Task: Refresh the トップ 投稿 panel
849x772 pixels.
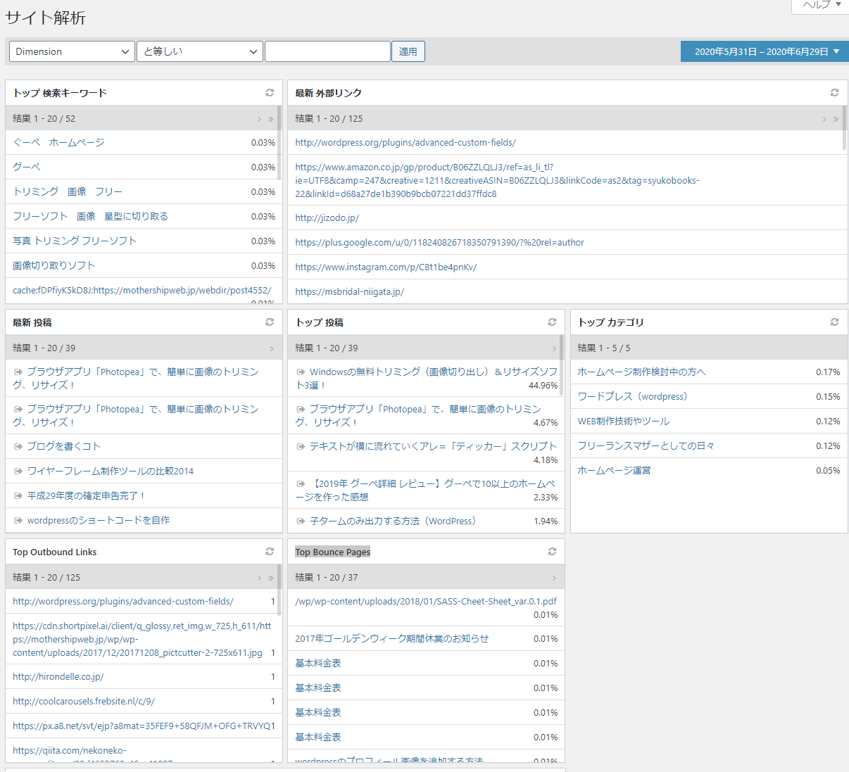Action: coord(552,322)
